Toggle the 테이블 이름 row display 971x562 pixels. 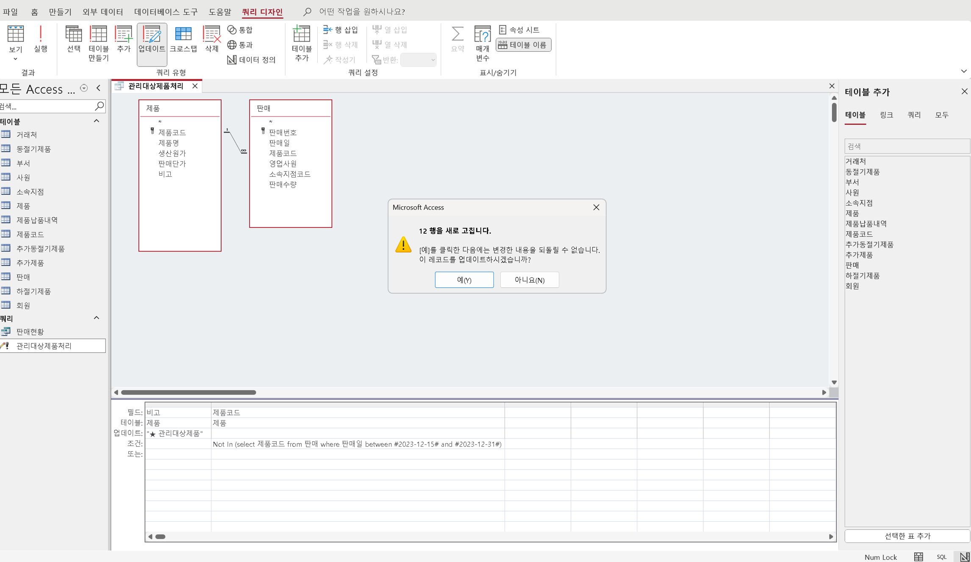click(x=523, y=45)
